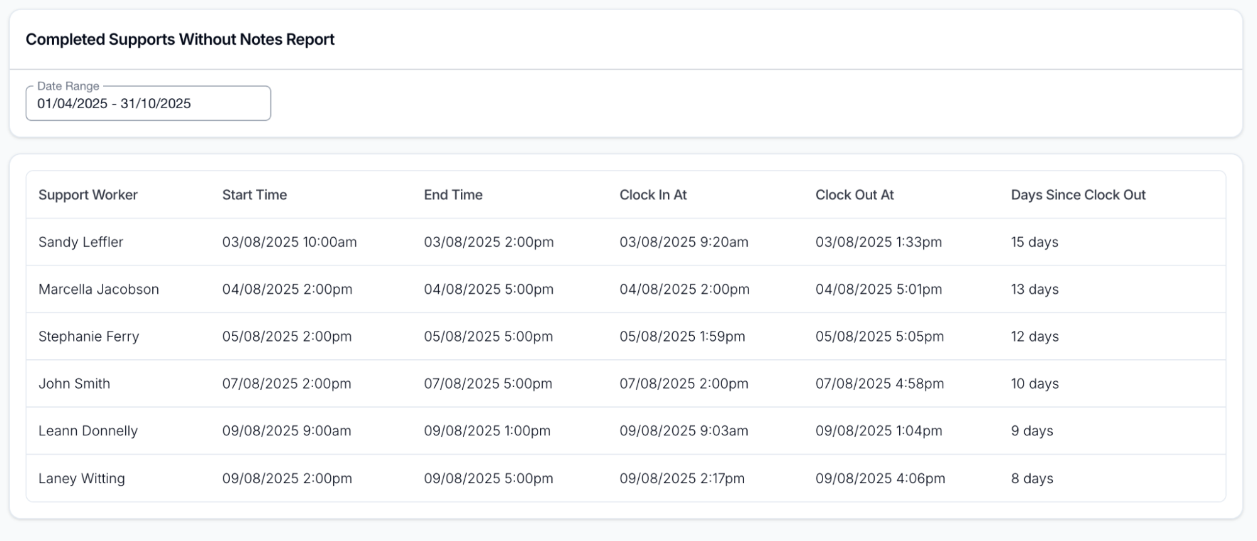
Task: Choose the Laney Witting worker name
Action: [x=82, y=479]
